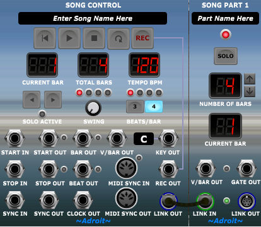Click the rewind-to-start transport button
Screen dimensions: 261x227
(45, 38)
